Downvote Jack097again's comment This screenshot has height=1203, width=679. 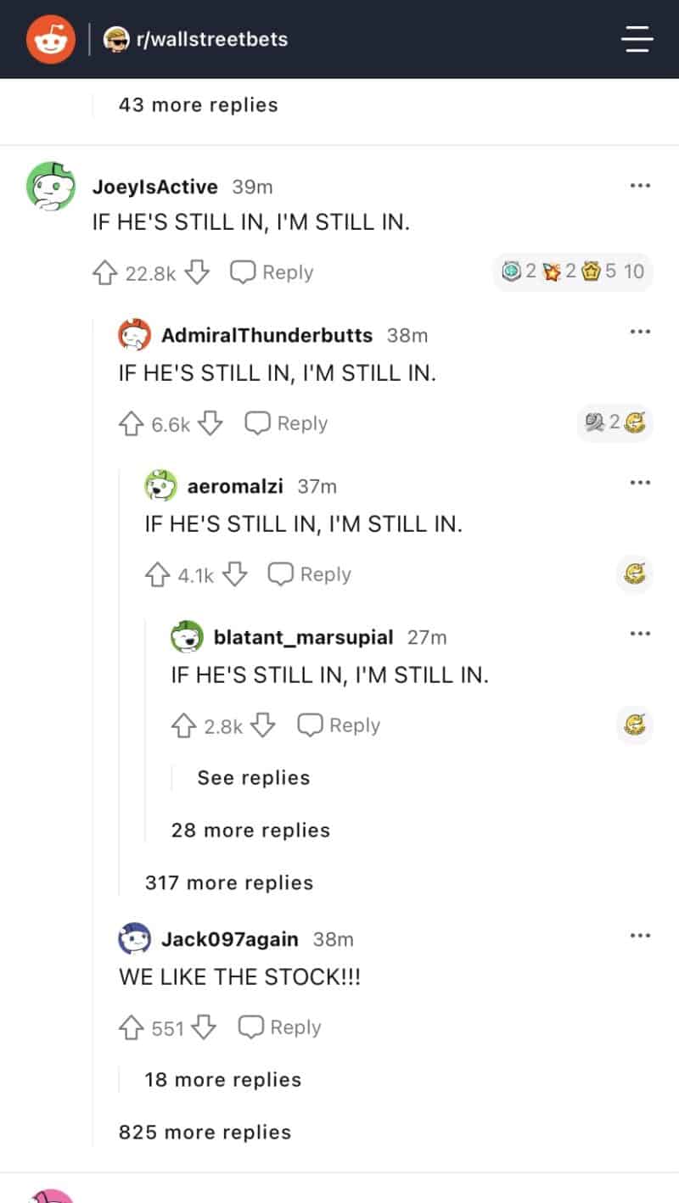tap(204, 1027)
